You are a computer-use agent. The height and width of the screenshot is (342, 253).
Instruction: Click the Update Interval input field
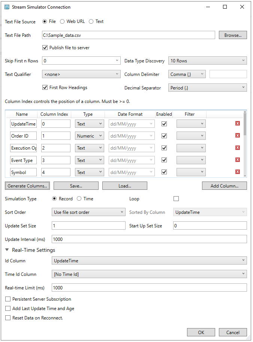[x=149, y=239]
